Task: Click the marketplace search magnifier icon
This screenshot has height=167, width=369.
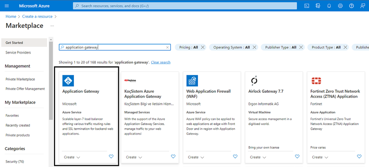Action: coord(62,47)
